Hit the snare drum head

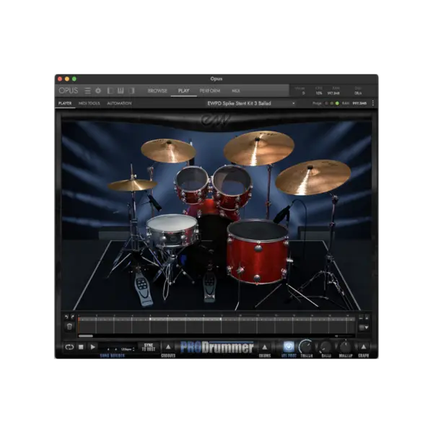coord(172,222)
